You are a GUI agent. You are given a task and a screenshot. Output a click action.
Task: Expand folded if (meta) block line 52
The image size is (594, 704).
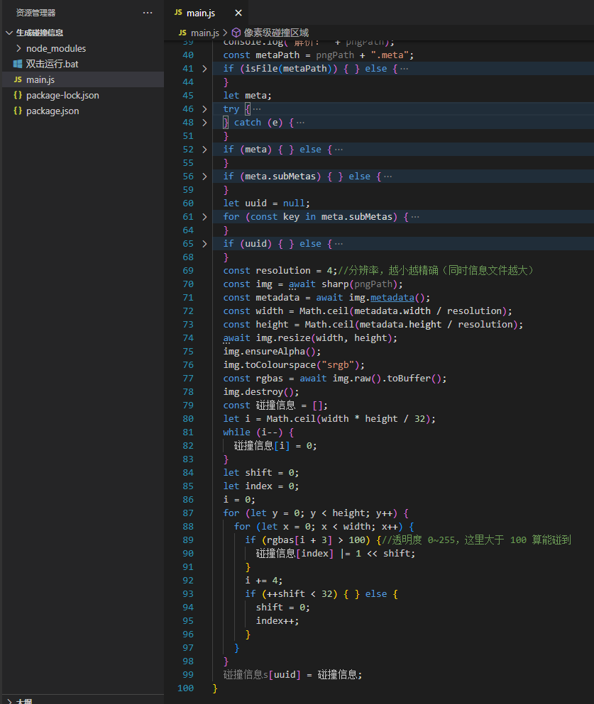click(204, 150)
